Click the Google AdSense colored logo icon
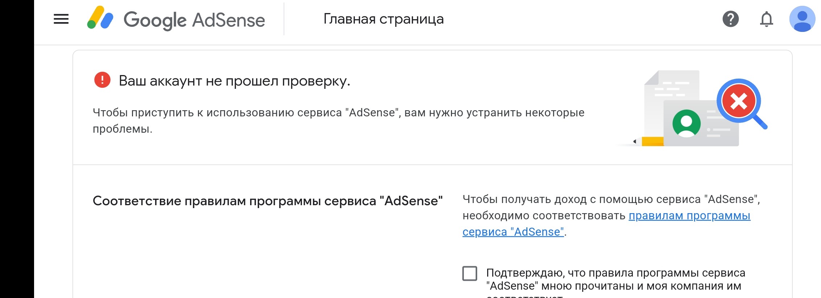The width and height of the screenshot is (821, 298). pyautogui.click(x=100, y=18)
